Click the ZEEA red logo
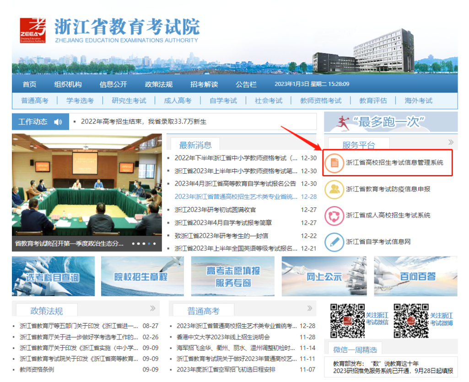Image resolution: width=469 pixels, height=382 pixels. 32,30
